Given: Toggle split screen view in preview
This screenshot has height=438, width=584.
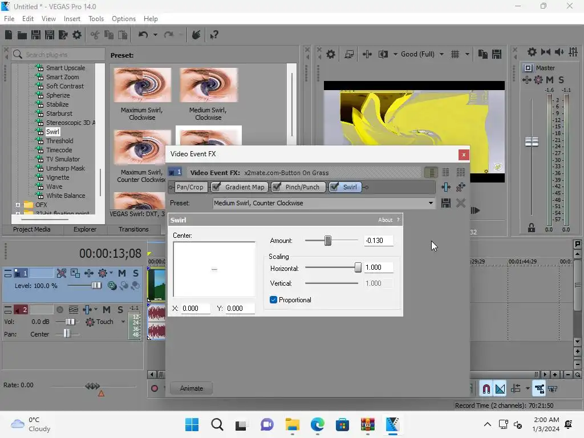Looking at the screenshot, I should click(383, 54).
